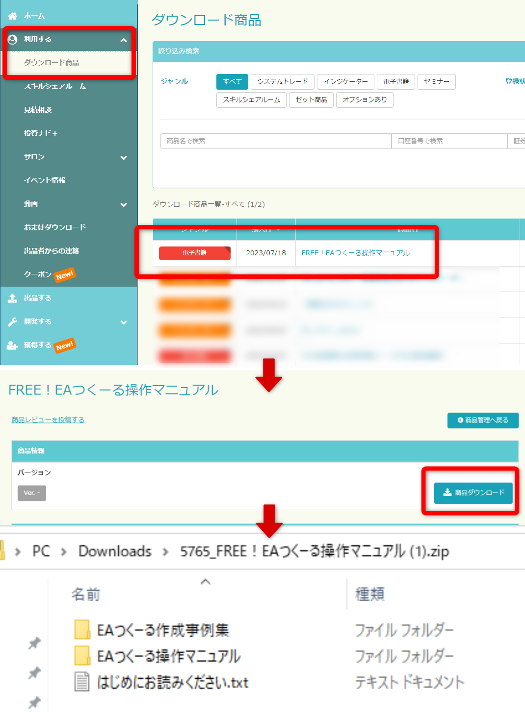Screen dimensions: 525x712
Task: Collapse the 利用する menu section
Action: (x=124, y=40)
